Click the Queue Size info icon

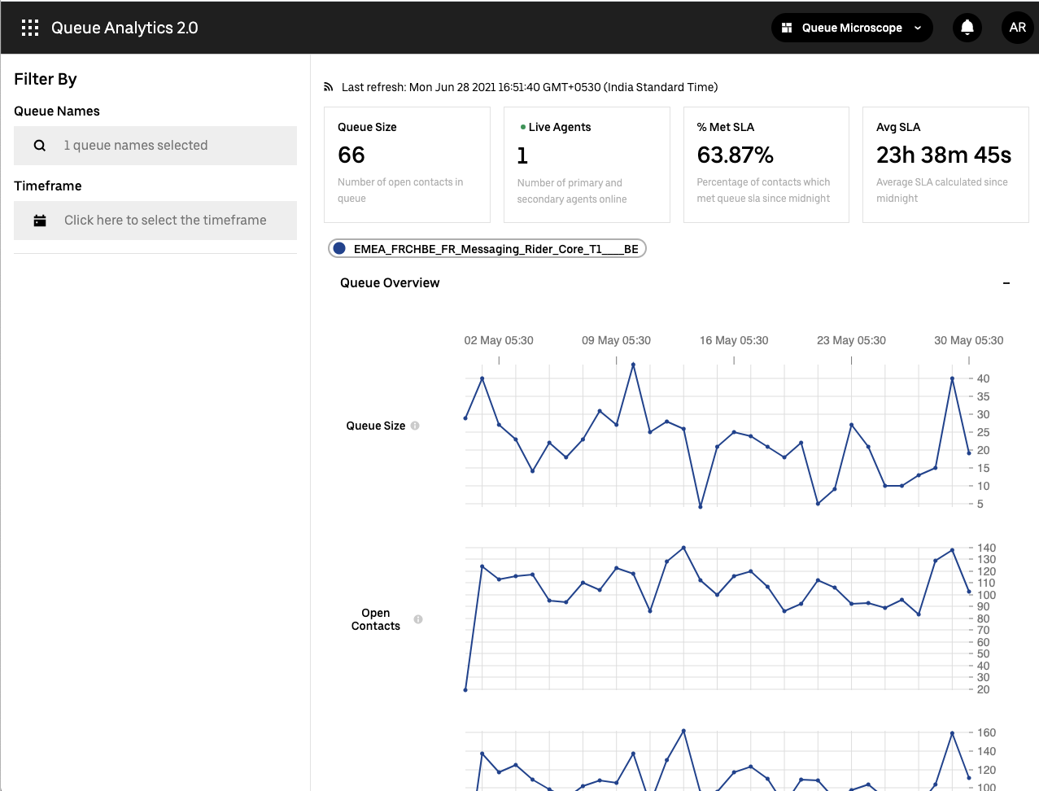(x=415, y=426)
